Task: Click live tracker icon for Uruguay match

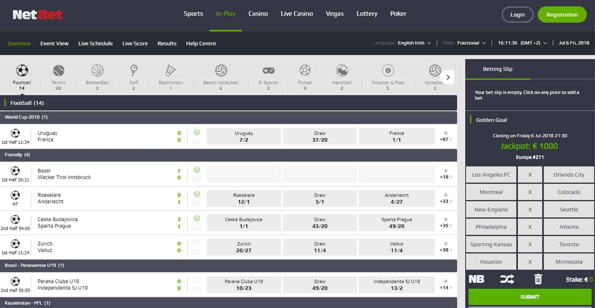Action: coord(197,133)
